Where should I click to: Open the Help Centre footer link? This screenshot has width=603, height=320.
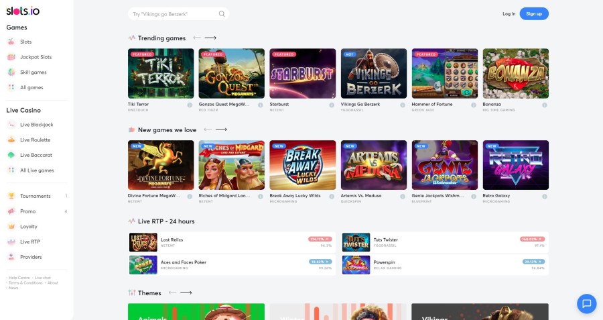click(19, 278)
